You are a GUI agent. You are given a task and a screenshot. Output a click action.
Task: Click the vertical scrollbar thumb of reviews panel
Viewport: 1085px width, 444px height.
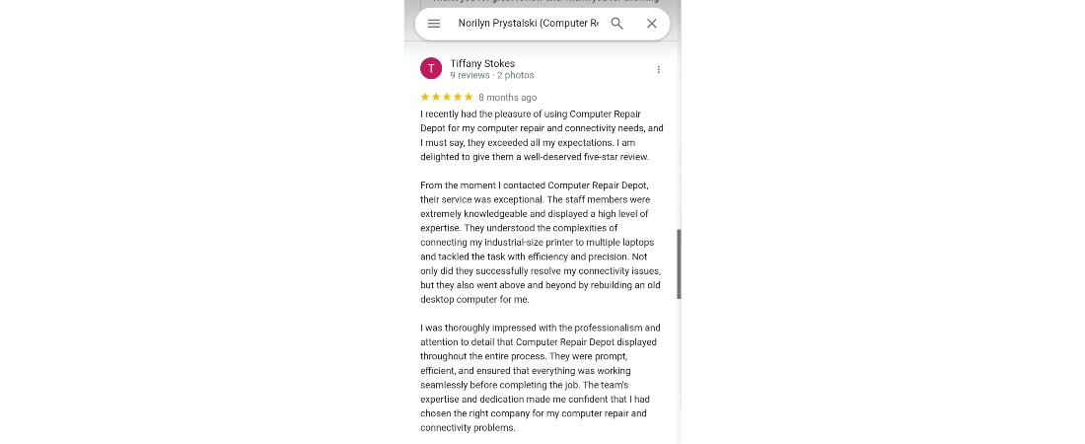point(678,263)
